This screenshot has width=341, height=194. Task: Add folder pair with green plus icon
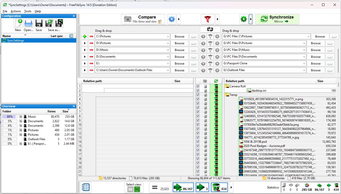coord(85,37)
